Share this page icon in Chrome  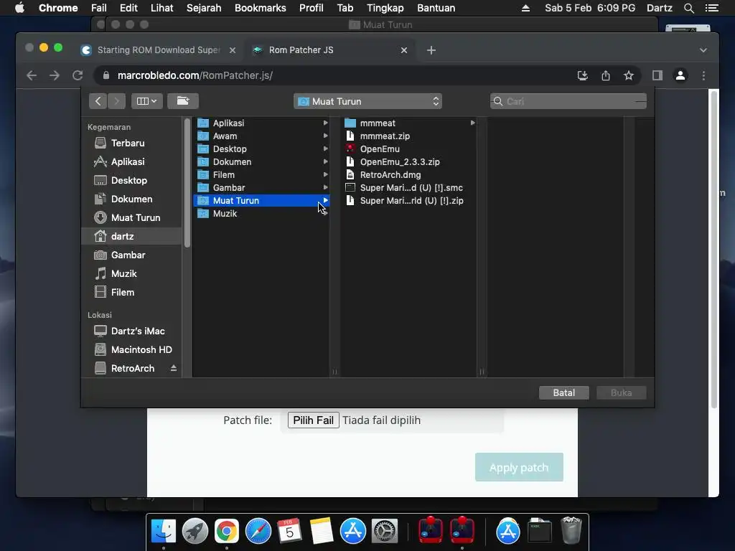click(x=606, y=75)
